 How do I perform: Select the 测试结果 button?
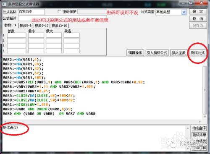[199, 135]
